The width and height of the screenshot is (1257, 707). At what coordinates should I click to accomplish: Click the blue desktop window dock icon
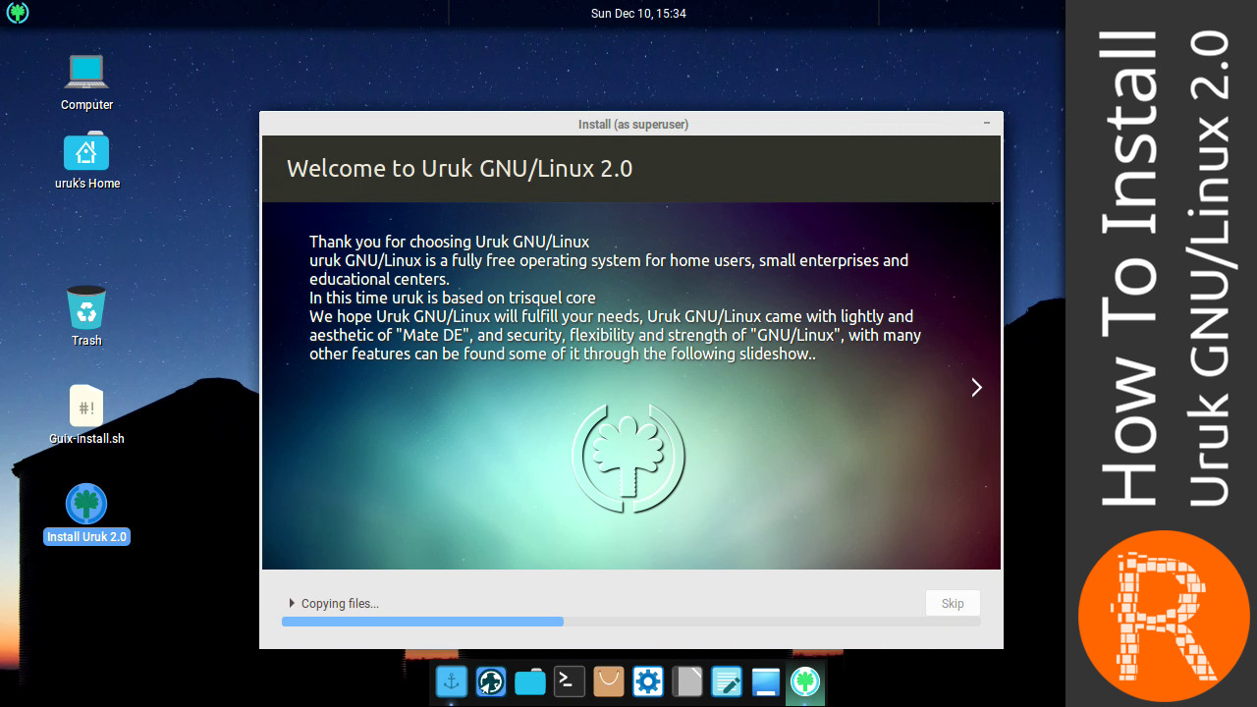coord(766,680)
